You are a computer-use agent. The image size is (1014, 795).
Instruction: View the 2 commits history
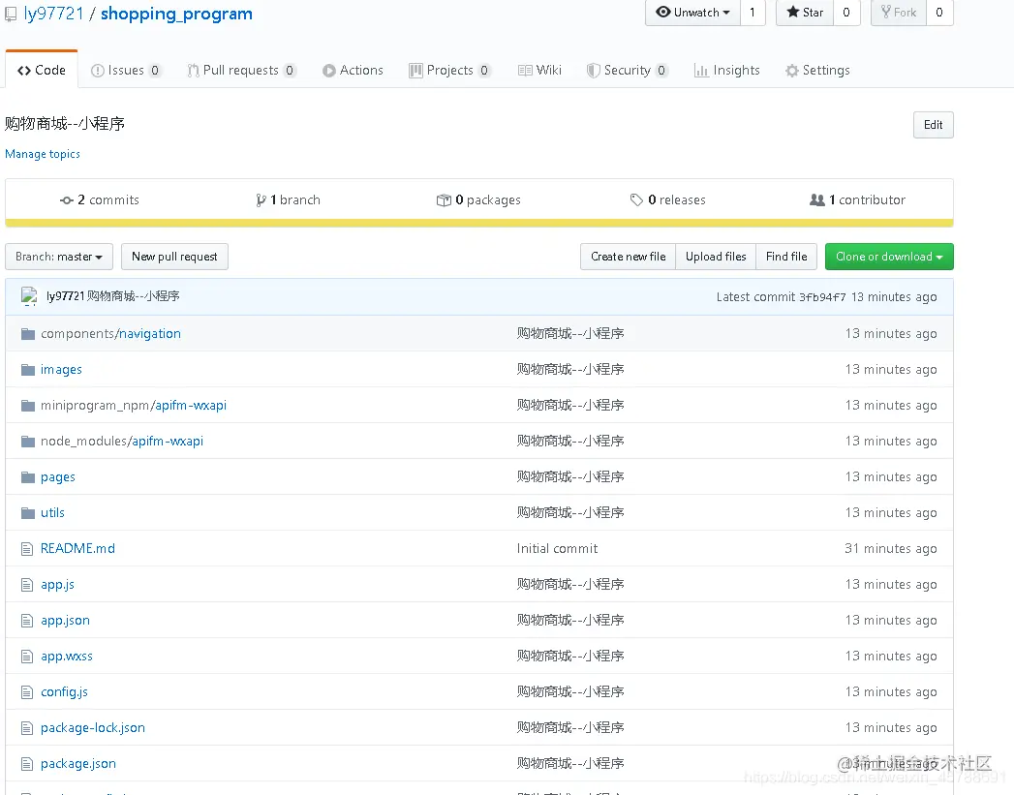100,200
